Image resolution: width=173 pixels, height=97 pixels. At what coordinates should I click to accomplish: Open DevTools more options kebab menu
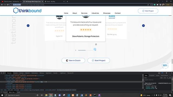pos(169,73)
